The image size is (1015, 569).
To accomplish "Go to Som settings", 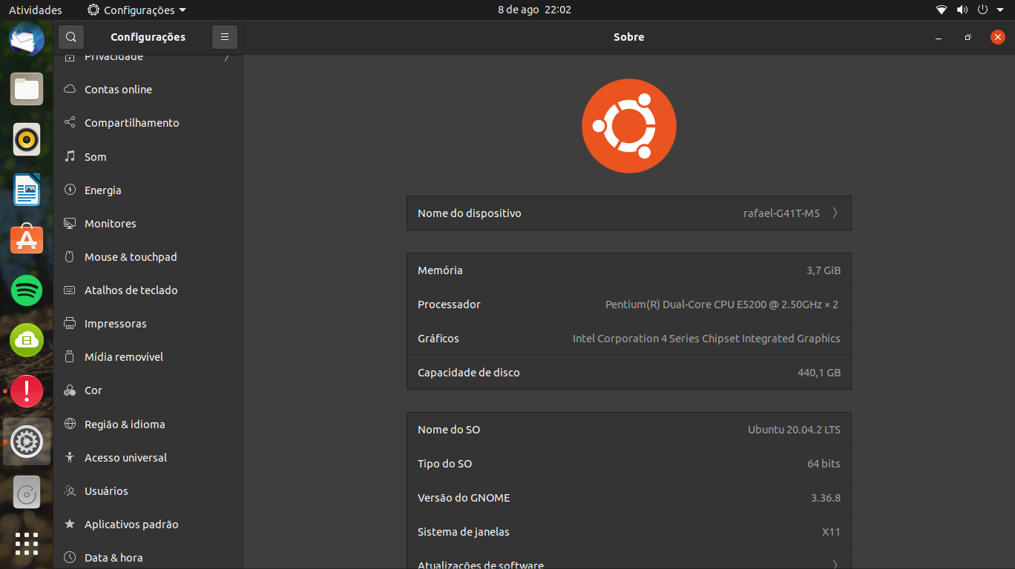I will 148,156.
